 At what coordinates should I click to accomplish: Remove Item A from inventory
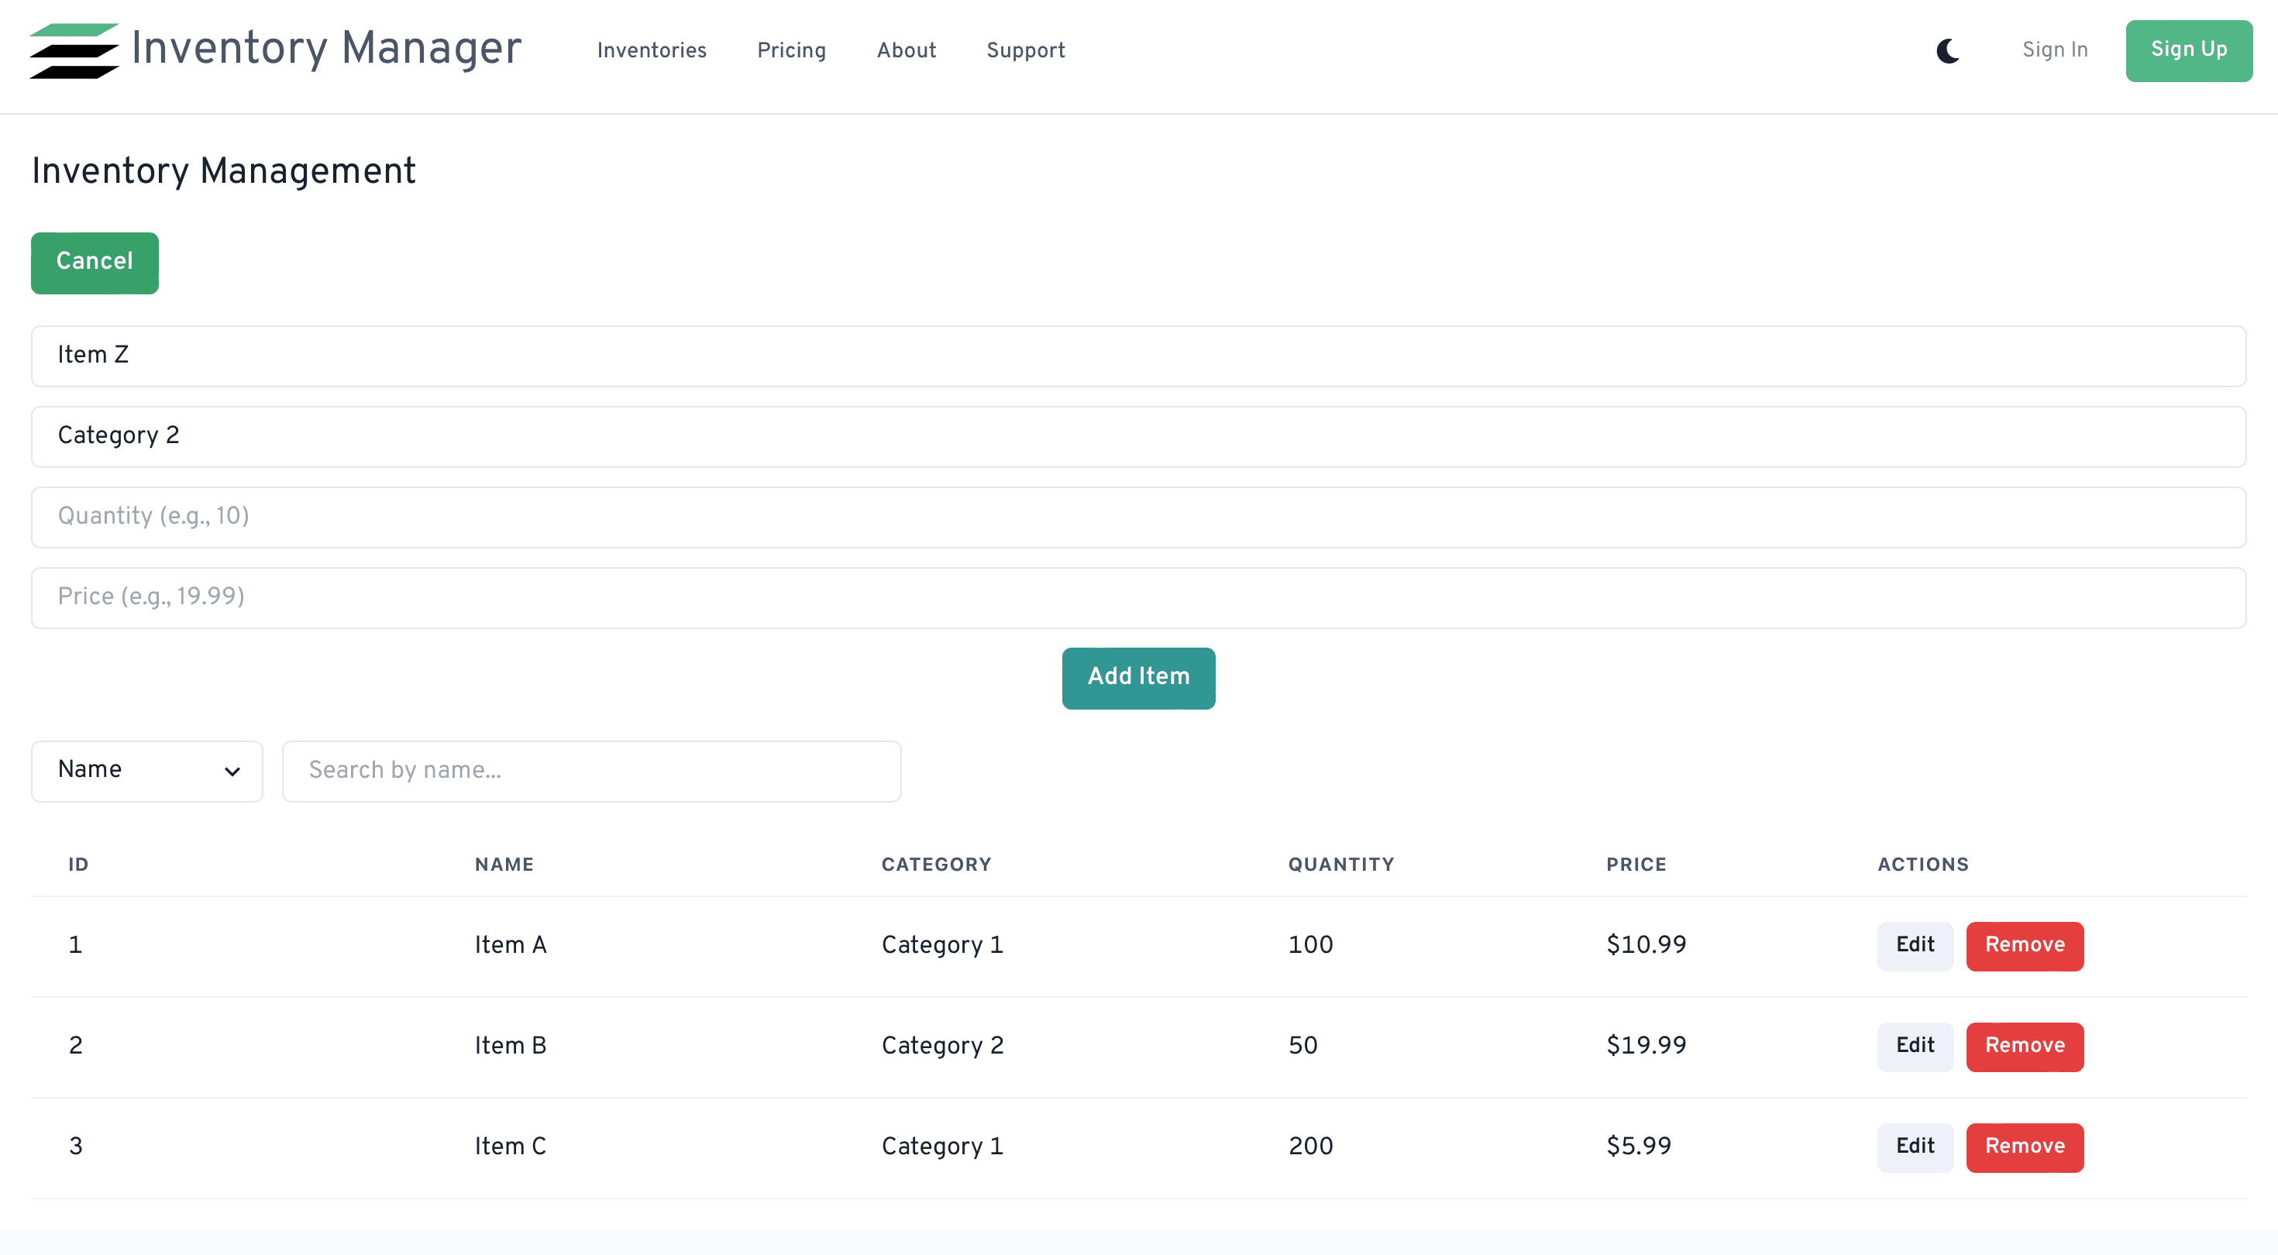pos(2024,945)
